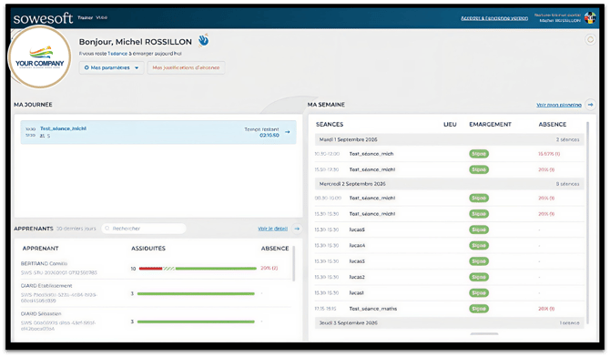Image resolution: width=610 pixels, height=357 pixels.
Task: Click the gear icon in Mes paramètres
Action: [86, 67]
